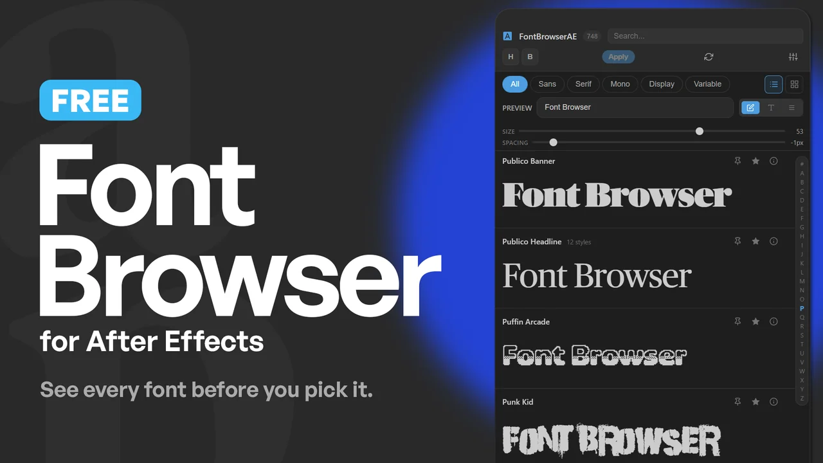Jump to letter A in index
This screenshot has width=823, height=463.
click(802, 173)
